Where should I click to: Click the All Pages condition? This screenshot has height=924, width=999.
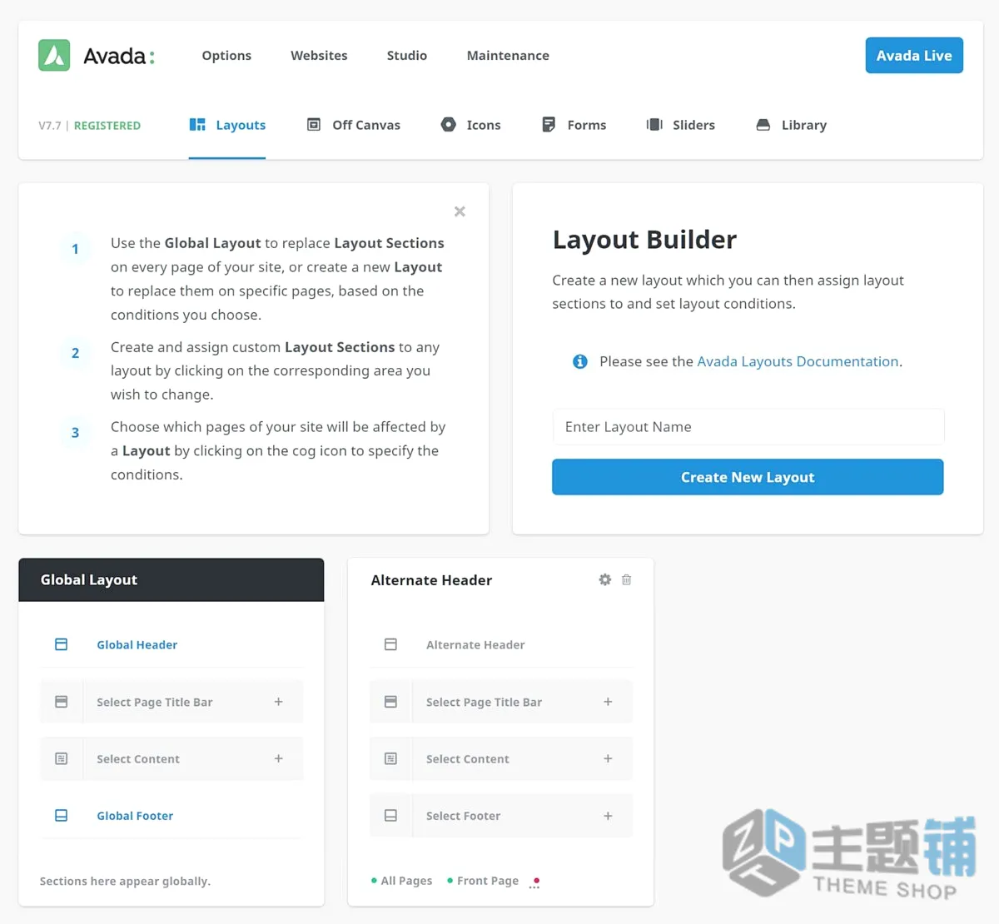pyautogui.click(x=402, y=881)
